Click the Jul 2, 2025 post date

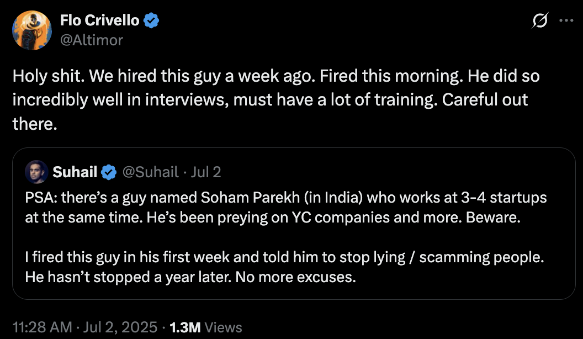point(119,327)
